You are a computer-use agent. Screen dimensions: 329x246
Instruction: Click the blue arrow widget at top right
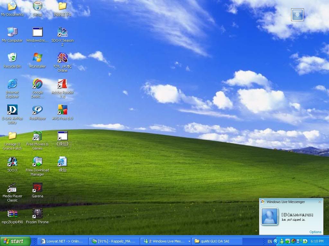pyautogui.click(x=297, y=14)
